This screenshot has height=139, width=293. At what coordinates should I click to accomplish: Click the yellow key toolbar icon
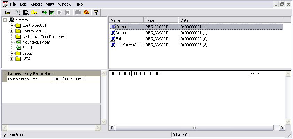pyautogui.click(x=34, y=12)
